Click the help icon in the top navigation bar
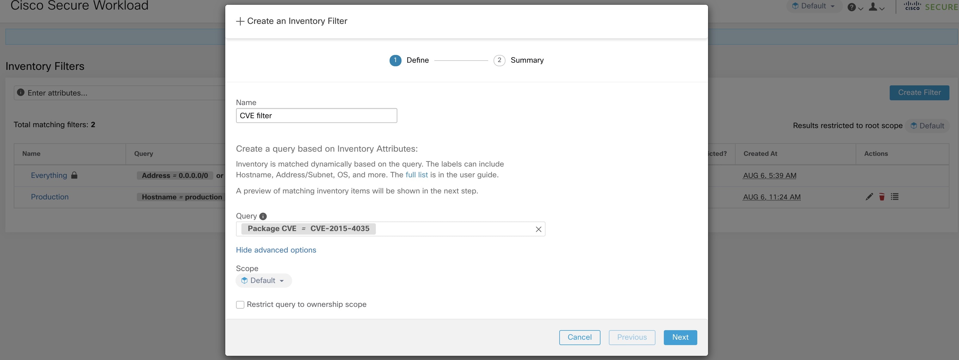 click(x=852, y=7)
